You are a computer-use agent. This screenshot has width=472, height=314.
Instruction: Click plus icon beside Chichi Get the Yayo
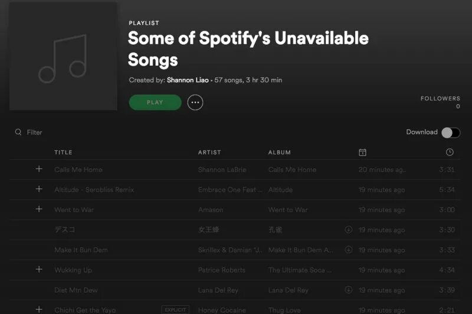(x=39, y=309)
